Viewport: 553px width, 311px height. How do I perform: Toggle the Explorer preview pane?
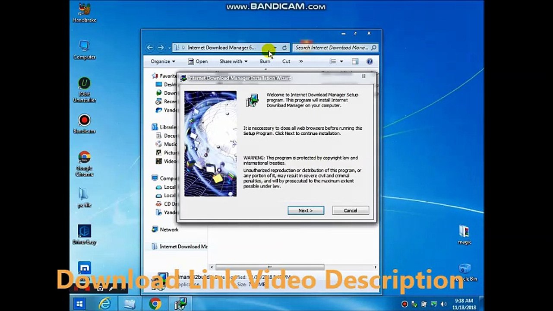355,61
